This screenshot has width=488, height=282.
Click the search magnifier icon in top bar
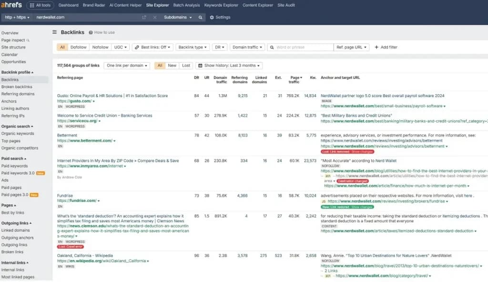(201, 18)
